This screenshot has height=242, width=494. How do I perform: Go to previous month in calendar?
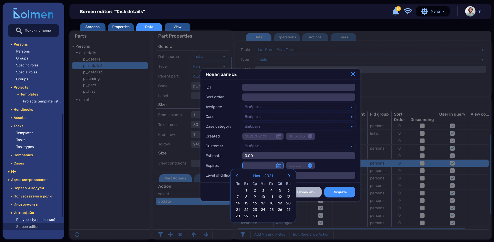click(x=237, y=176)
